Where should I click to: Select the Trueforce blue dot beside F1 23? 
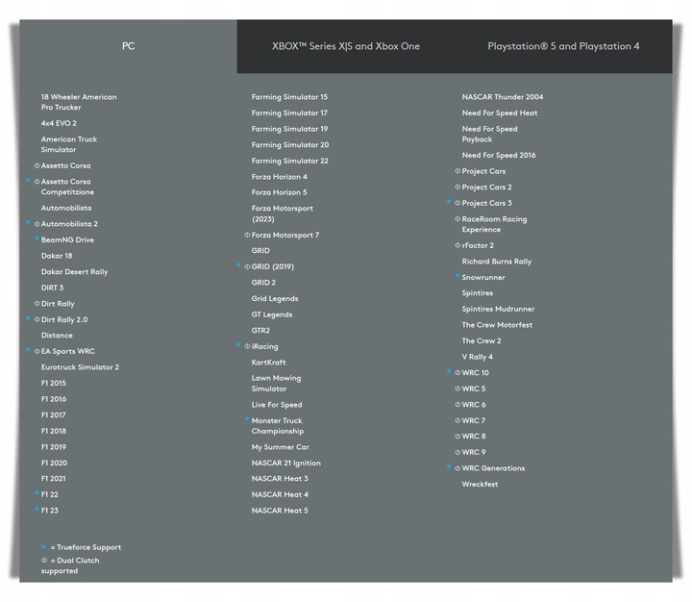[x=37, y=510]
